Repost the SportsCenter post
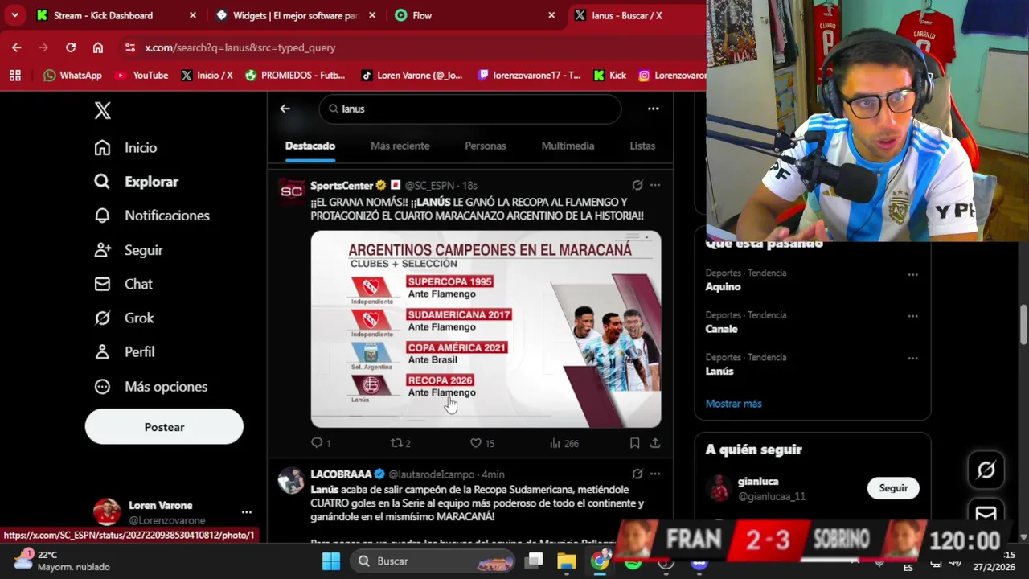This screenshot has width=1029, height=579. [400, 443]
